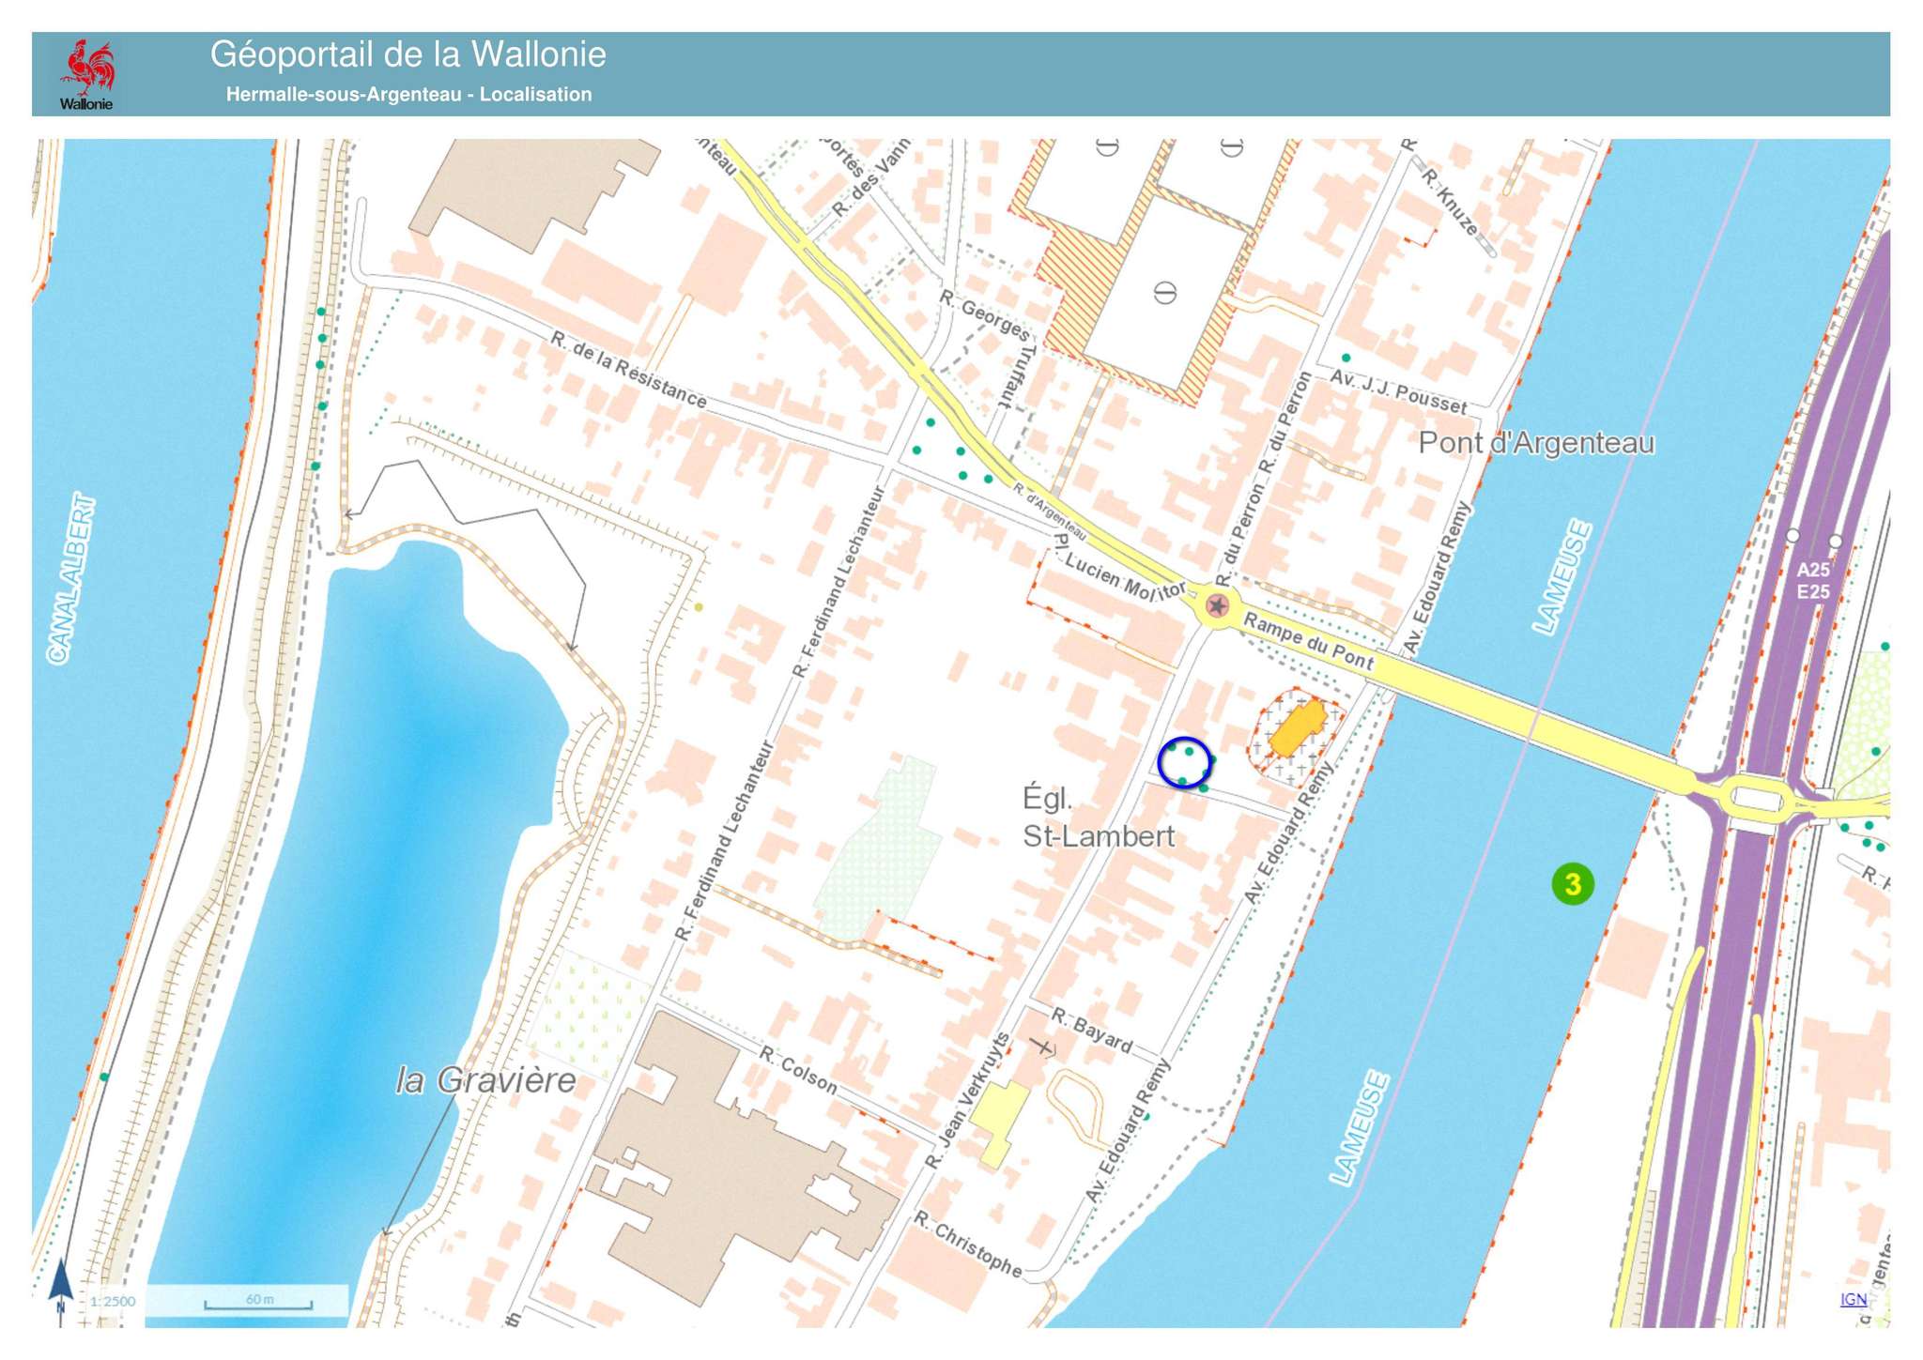The width and height of the screenshot is (1923, 1360).
Task: Select the la Gravière lake label
Action: pos(485,1081)
